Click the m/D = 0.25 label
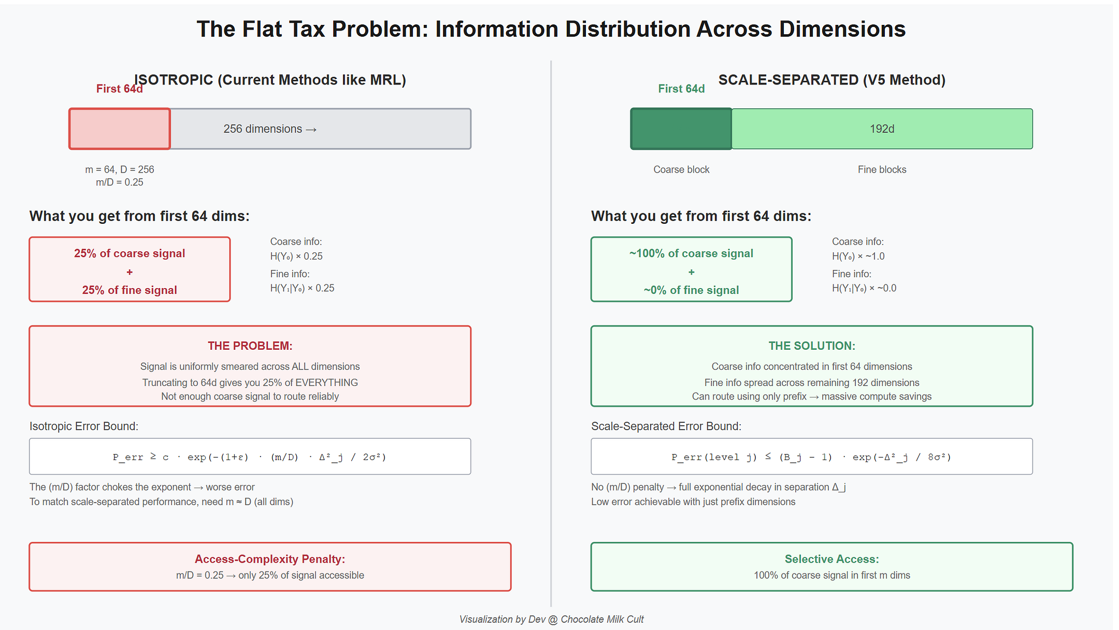 (x=120, y=182)
